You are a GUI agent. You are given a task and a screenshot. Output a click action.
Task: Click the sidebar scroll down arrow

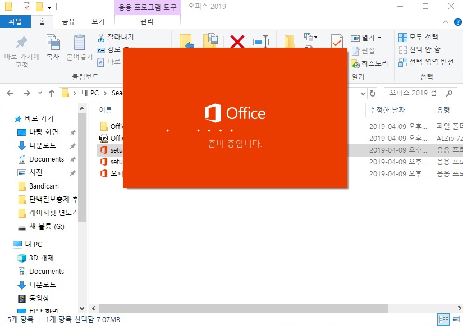[82, 309]
